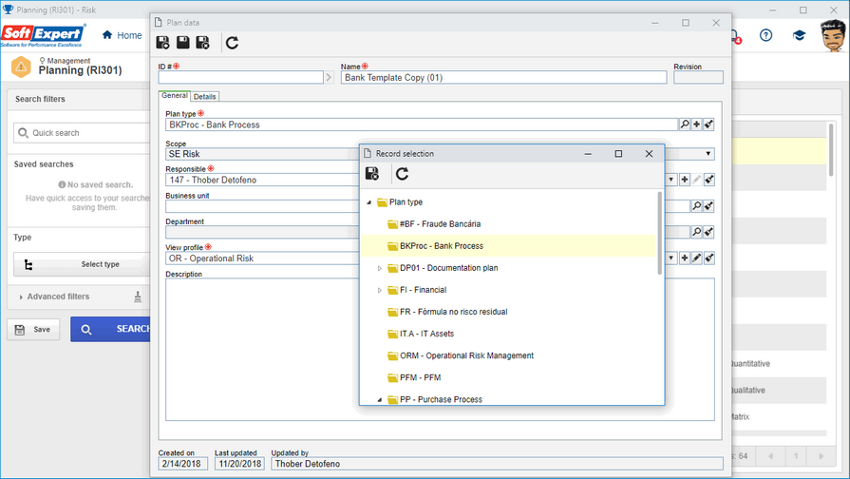The image size is (850, 479).
Task: Click the arrow button next to ID field
Action: point(329,78)
